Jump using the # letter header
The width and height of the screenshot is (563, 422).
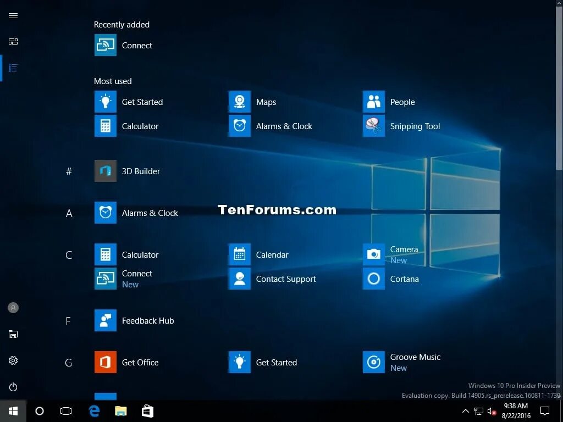[69, 171]
